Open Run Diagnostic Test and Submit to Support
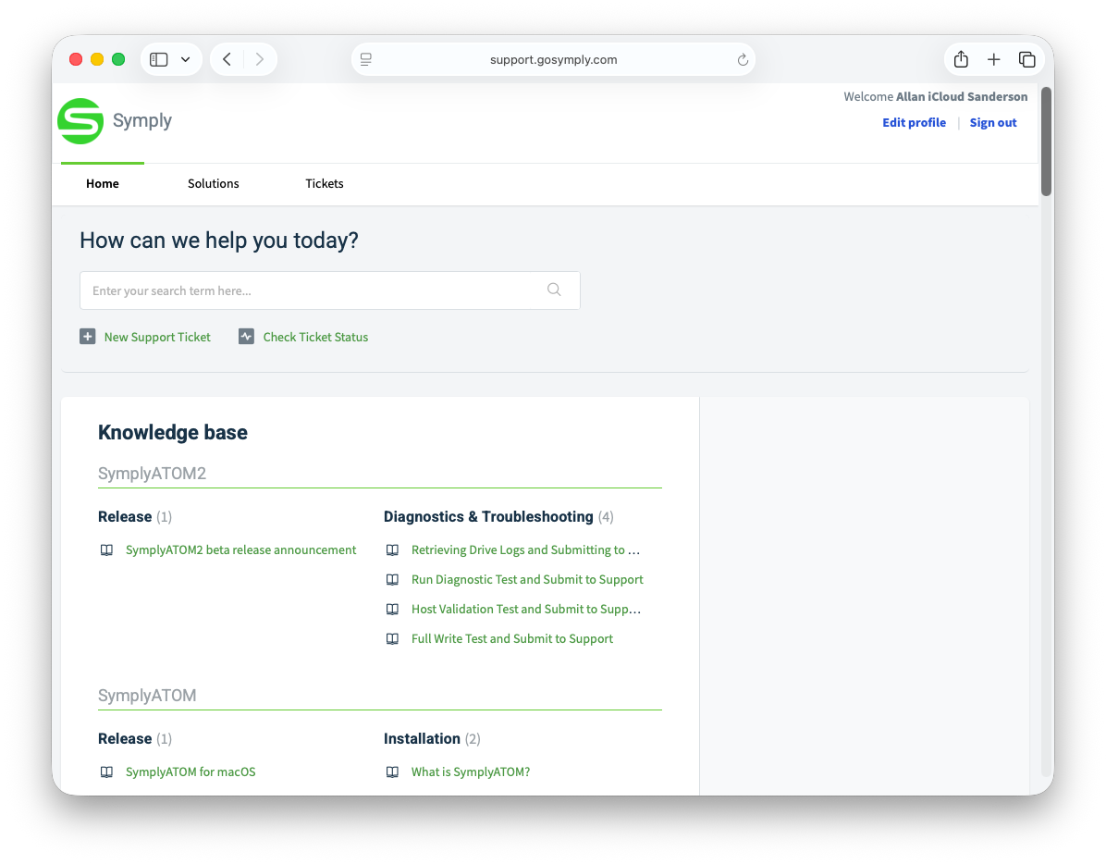 [x=527, y=580]
